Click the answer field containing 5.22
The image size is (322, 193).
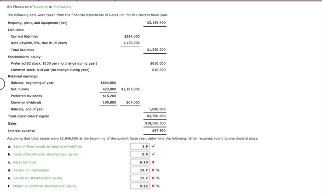coord(140,186)
